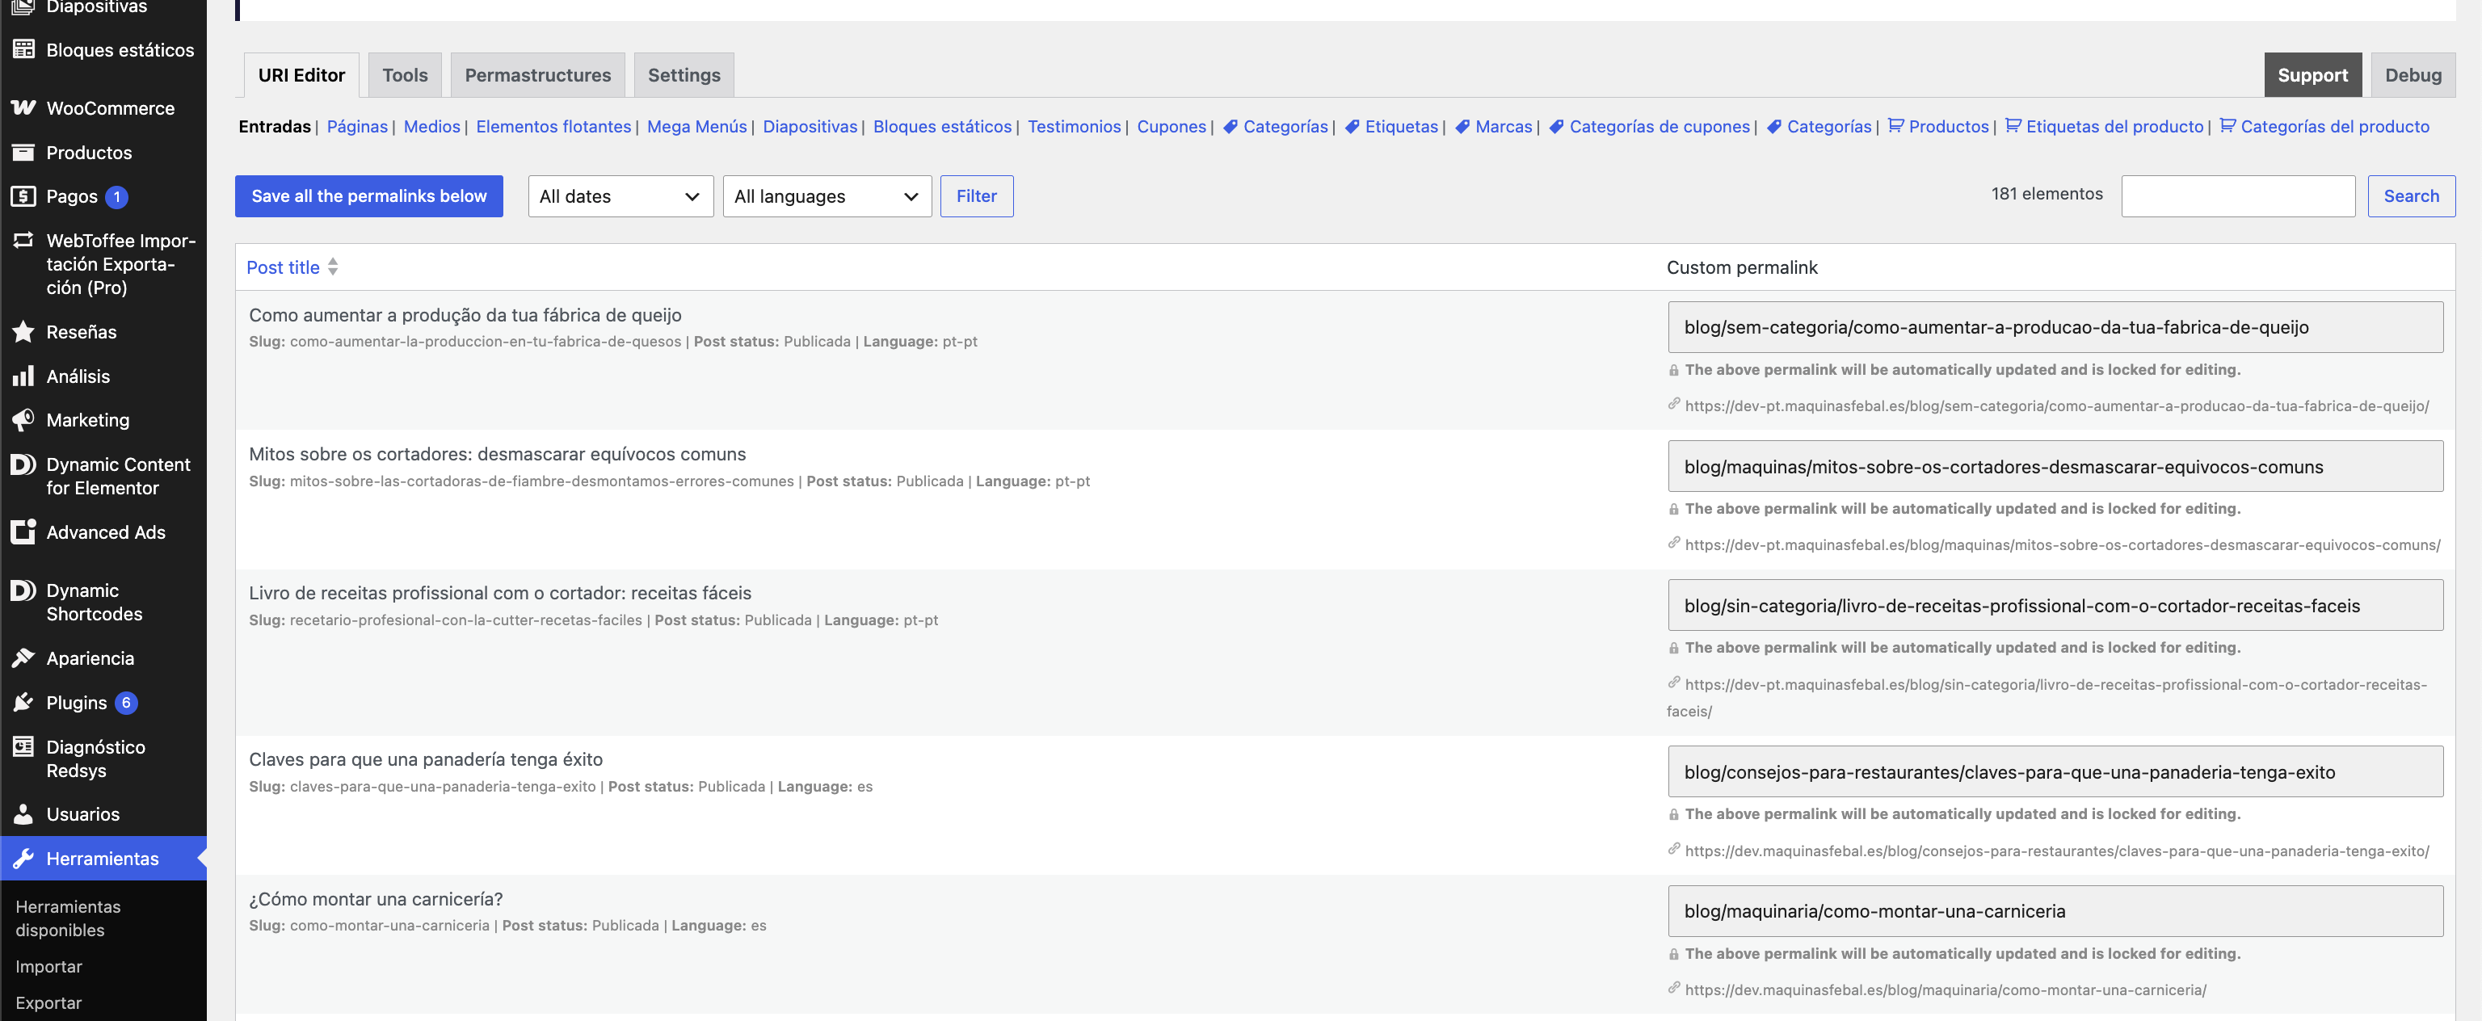Click the Filter button

point(976,196)
